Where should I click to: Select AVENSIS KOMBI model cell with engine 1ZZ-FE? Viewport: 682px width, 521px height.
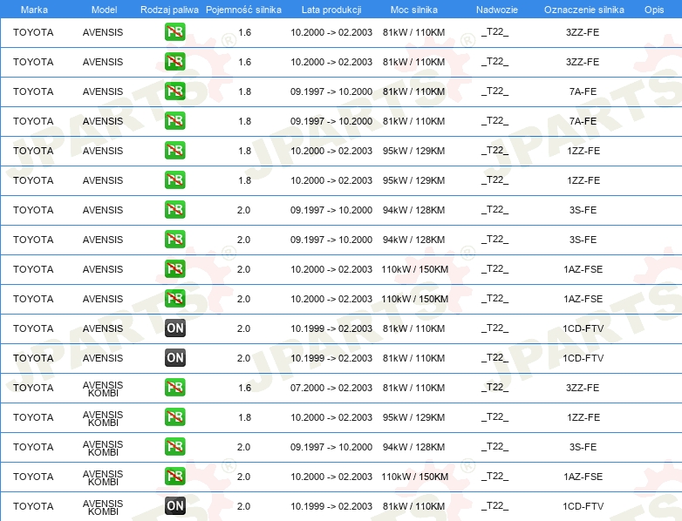coord(103,418)
